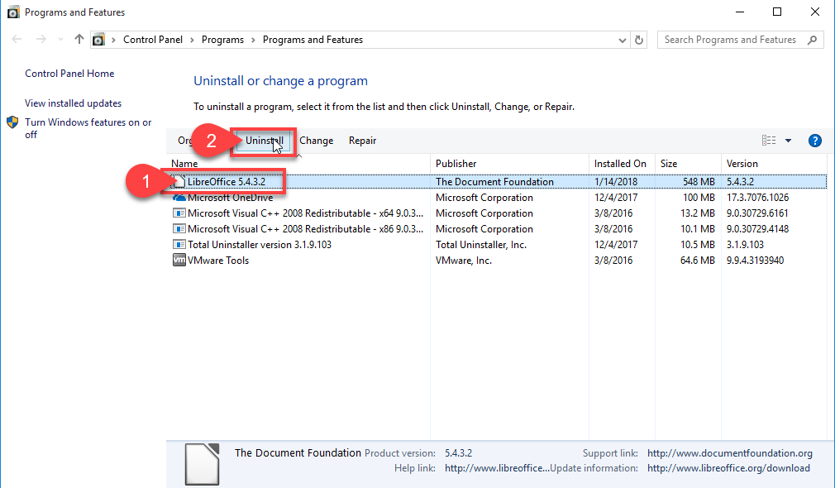The image size is (835, 488).
Task: Click the large LibreOffice document icon in details pane
Action: coord(202,464)
